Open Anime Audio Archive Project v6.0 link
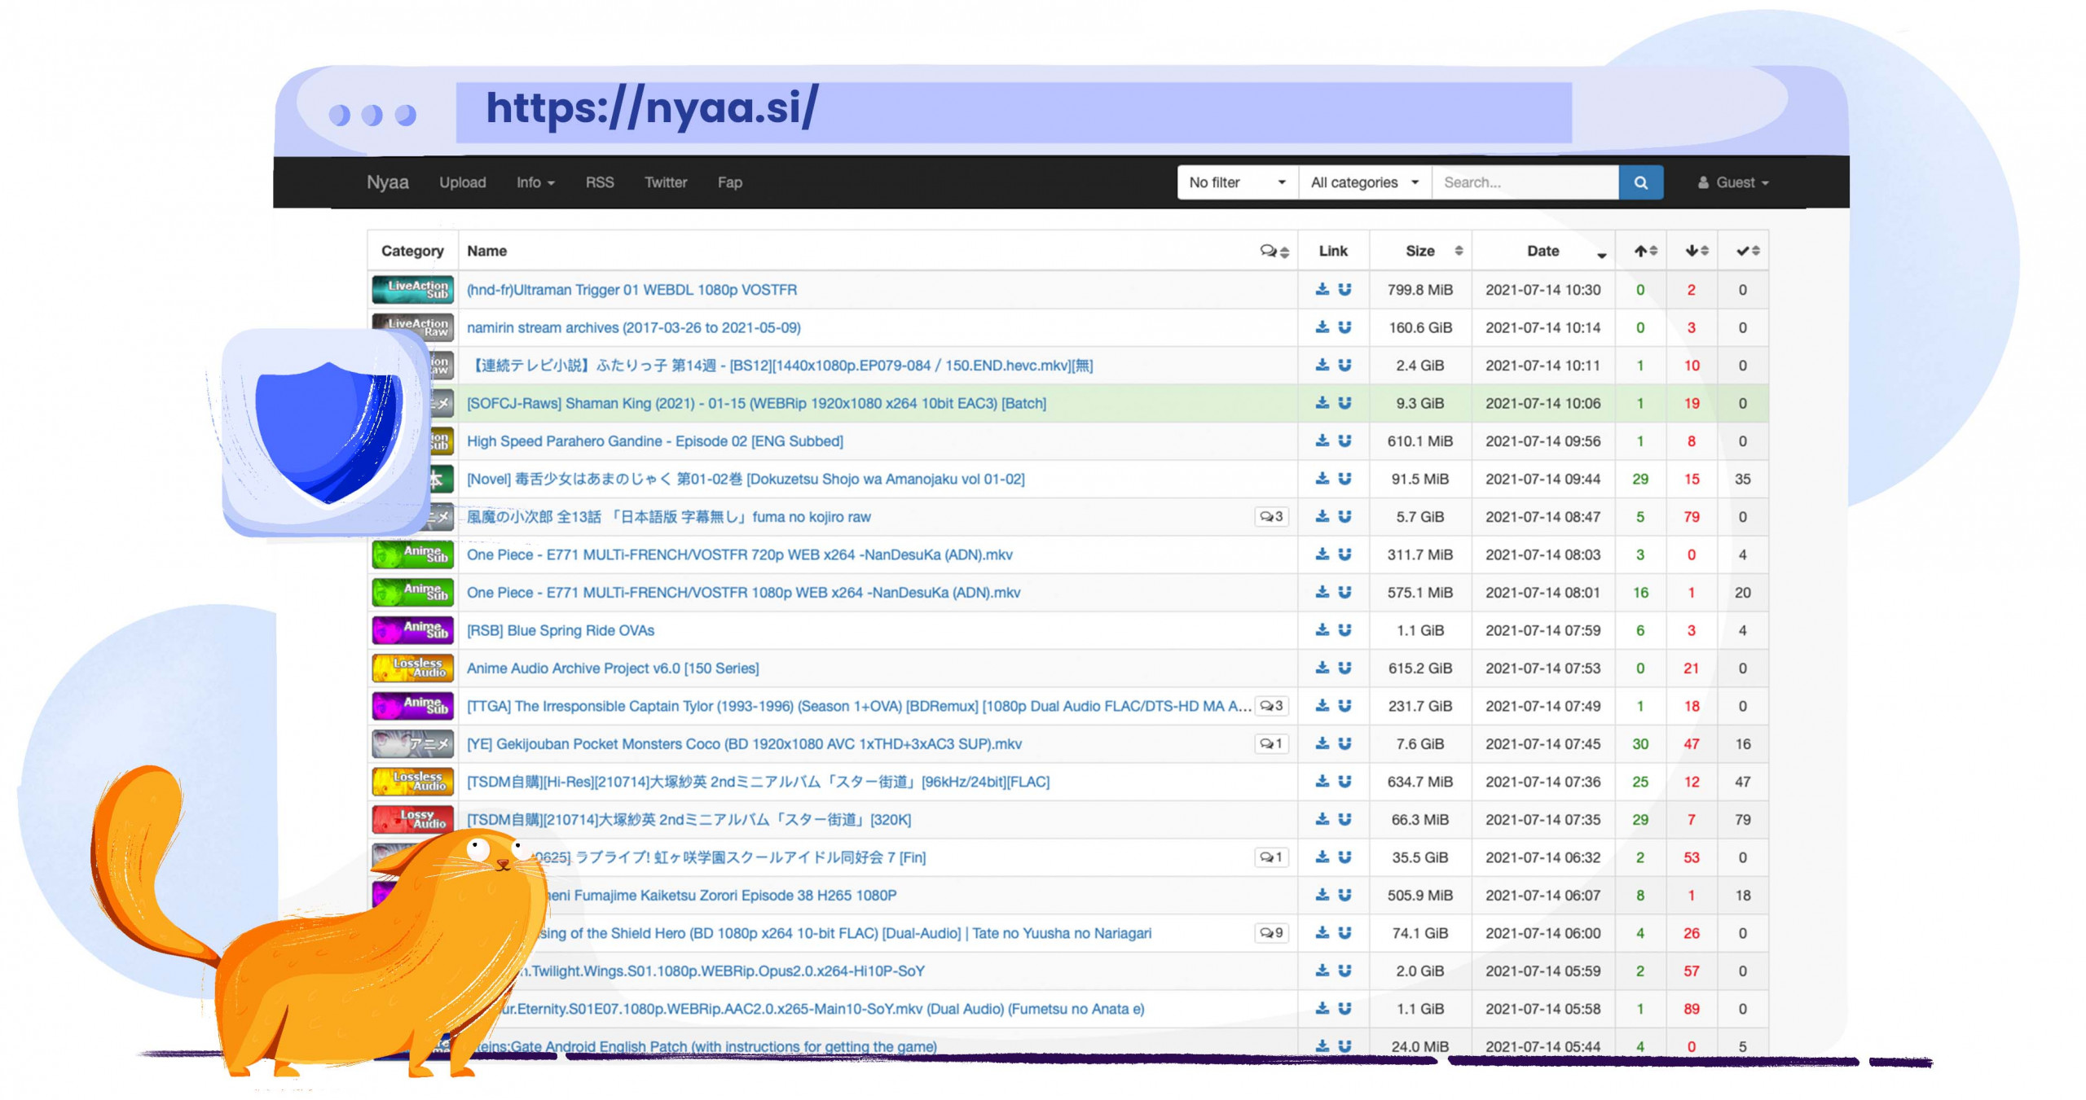 point(613,668)
